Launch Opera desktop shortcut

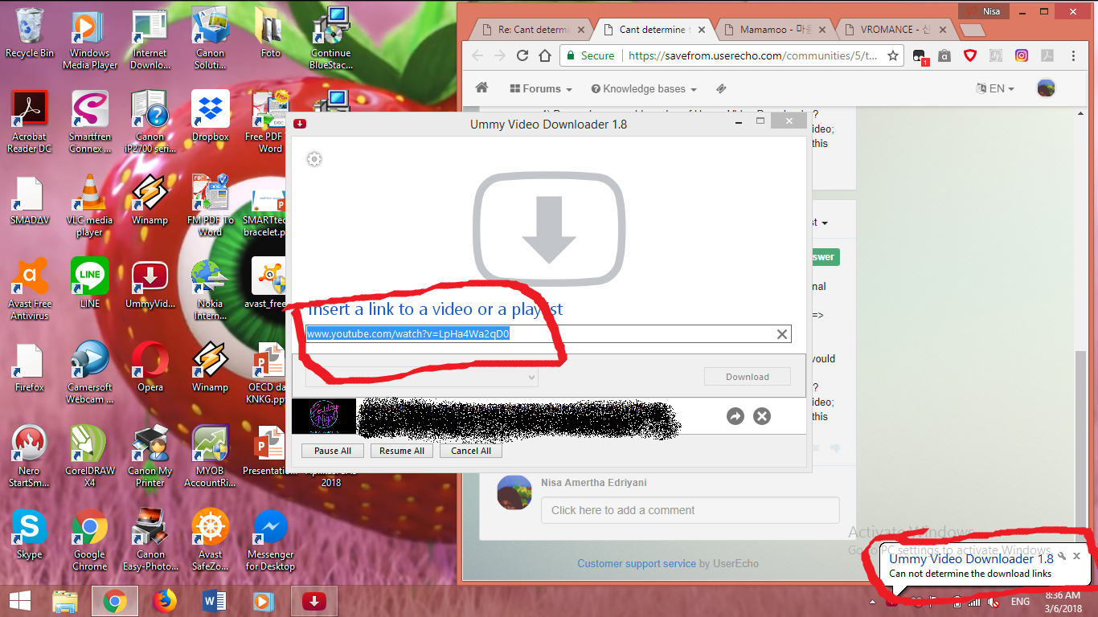pyautogui.click(x=150, y=366)
